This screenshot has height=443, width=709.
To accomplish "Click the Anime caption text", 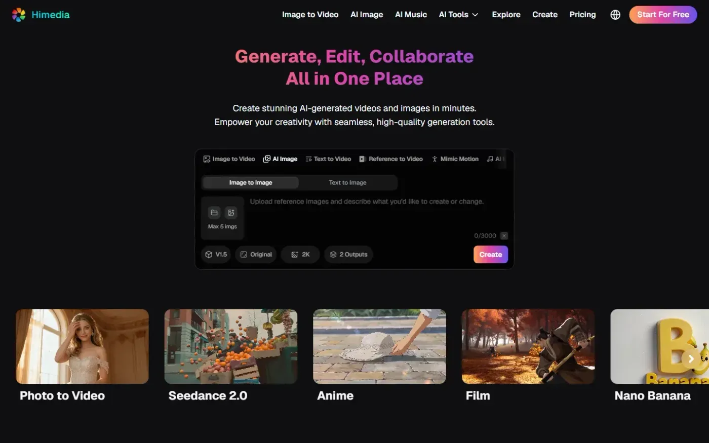I will click(x=335, y=396).
